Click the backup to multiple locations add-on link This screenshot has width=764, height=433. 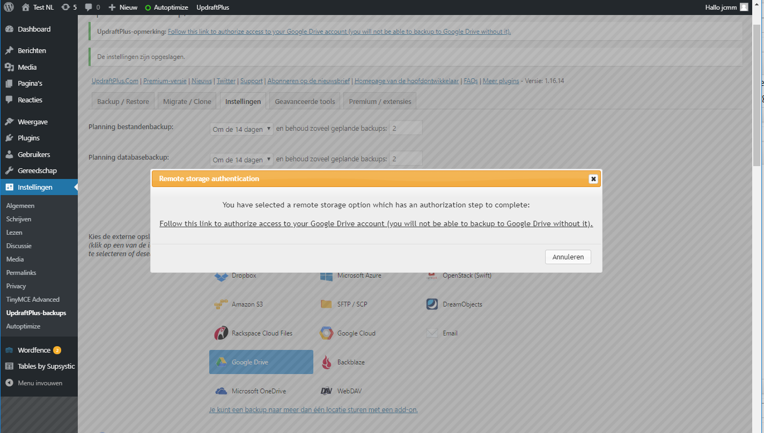tap(313, 409)
